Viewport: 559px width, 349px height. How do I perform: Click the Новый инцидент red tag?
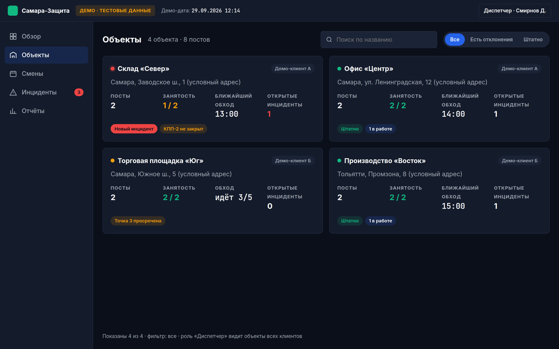[x=134, y=129]
